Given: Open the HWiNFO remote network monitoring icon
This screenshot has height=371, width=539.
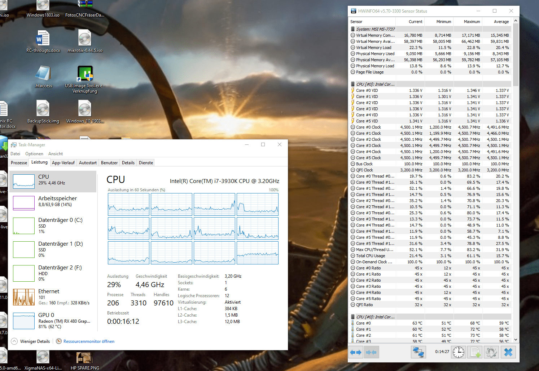Looking at the screenshot, I should tap(419, 352).
